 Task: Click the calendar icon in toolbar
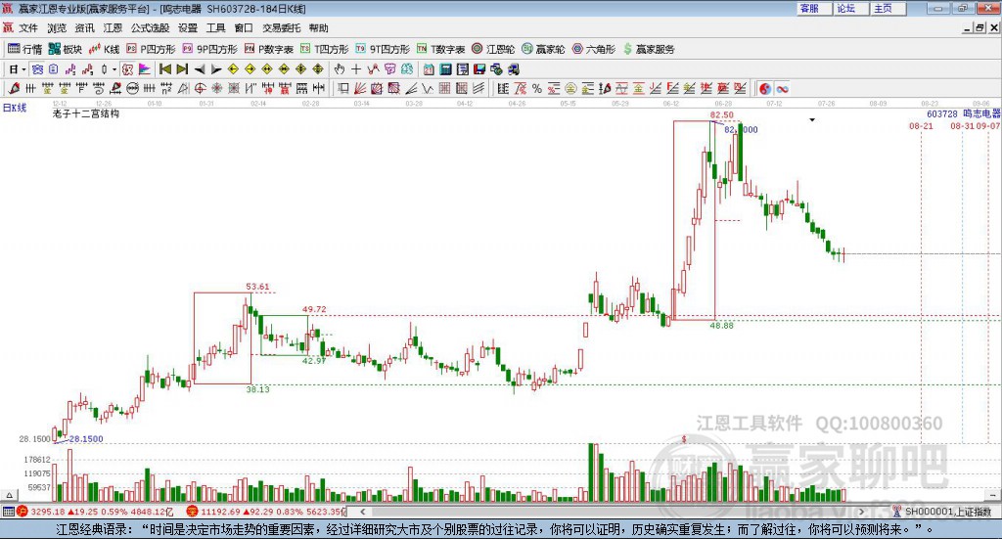429,69
